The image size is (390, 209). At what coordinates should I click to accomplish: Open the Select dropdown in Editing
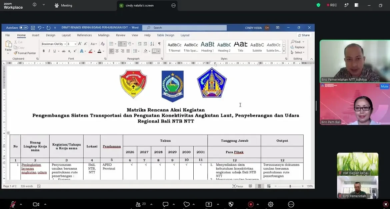pos(297,52)
